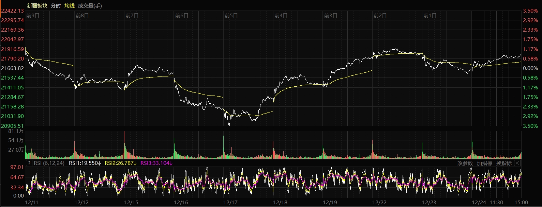Click the RSI help question mark icon
Screen dimensions: 542x207
tap(29, 163)
